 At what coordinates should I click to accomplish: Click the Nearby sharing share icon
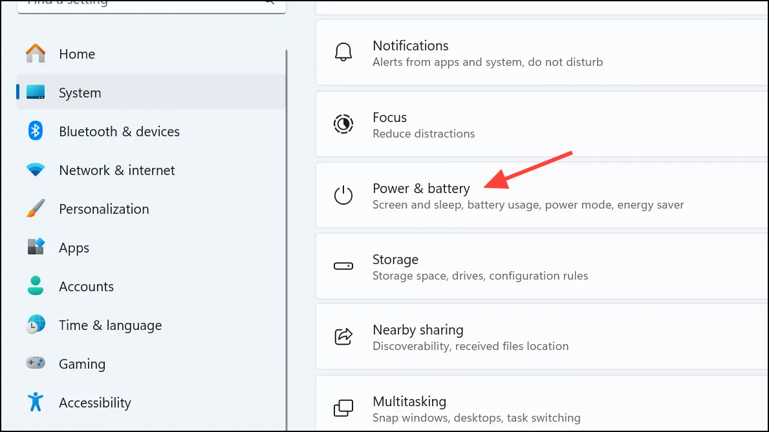pyautogui.click(x=343, y=336)
